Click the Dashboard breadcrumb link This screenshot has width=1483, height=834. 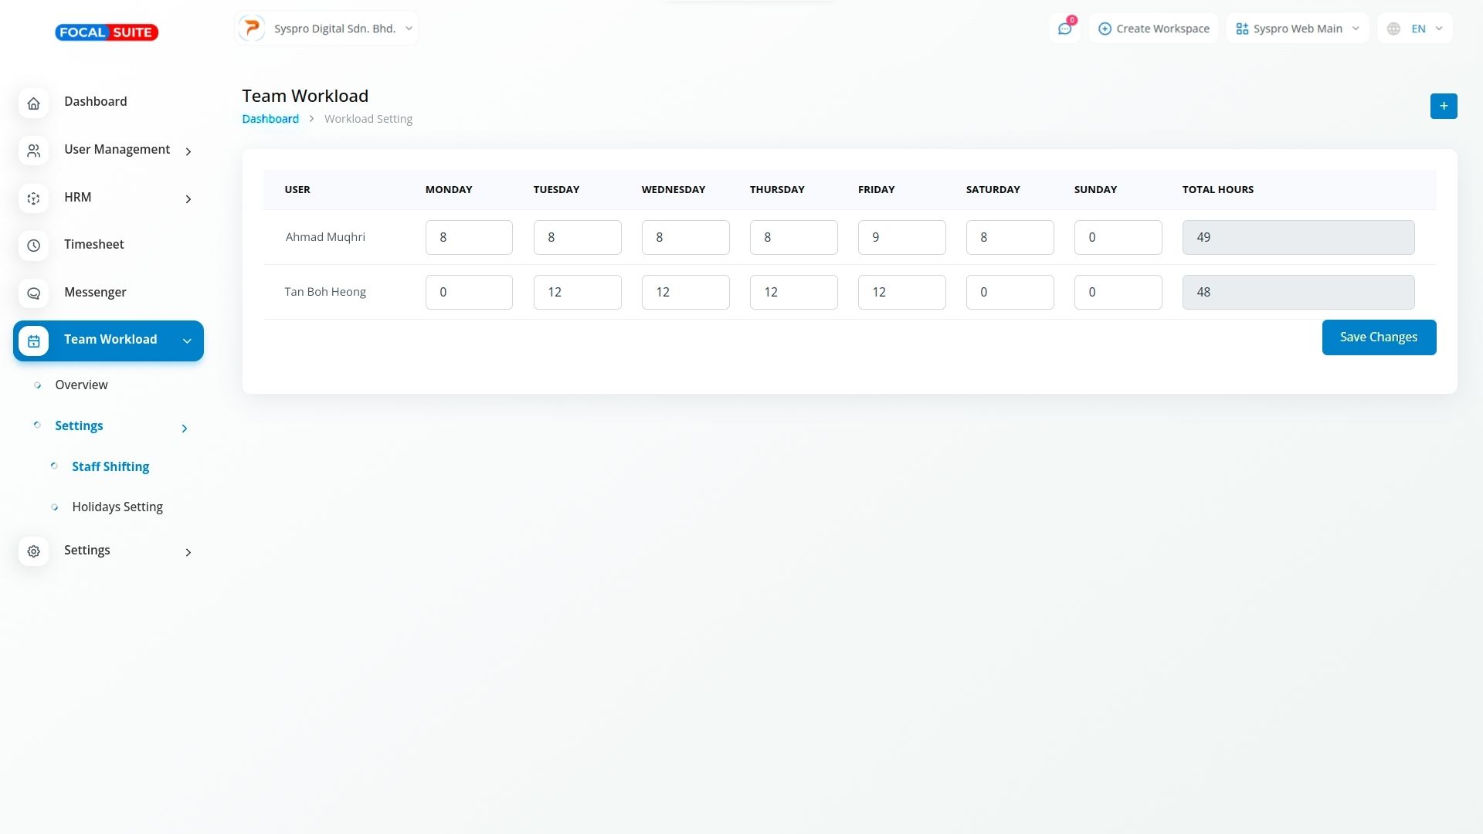pos(270,119)
